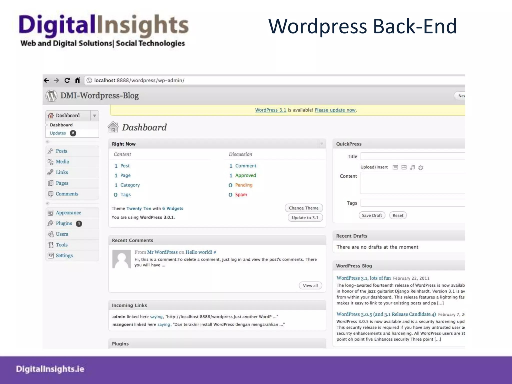512x384 pixels.
Task: Click the add image icon in QuickPress
Action: click(x=395, y=167)
